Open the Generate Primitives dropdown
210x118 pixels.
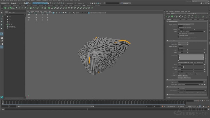pos(185,24)
